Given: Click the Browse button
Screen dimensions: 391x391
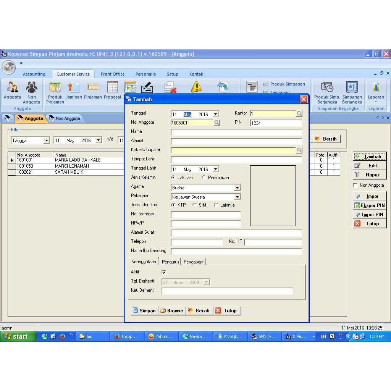Looking at the screenshot, I should point(172,311).
